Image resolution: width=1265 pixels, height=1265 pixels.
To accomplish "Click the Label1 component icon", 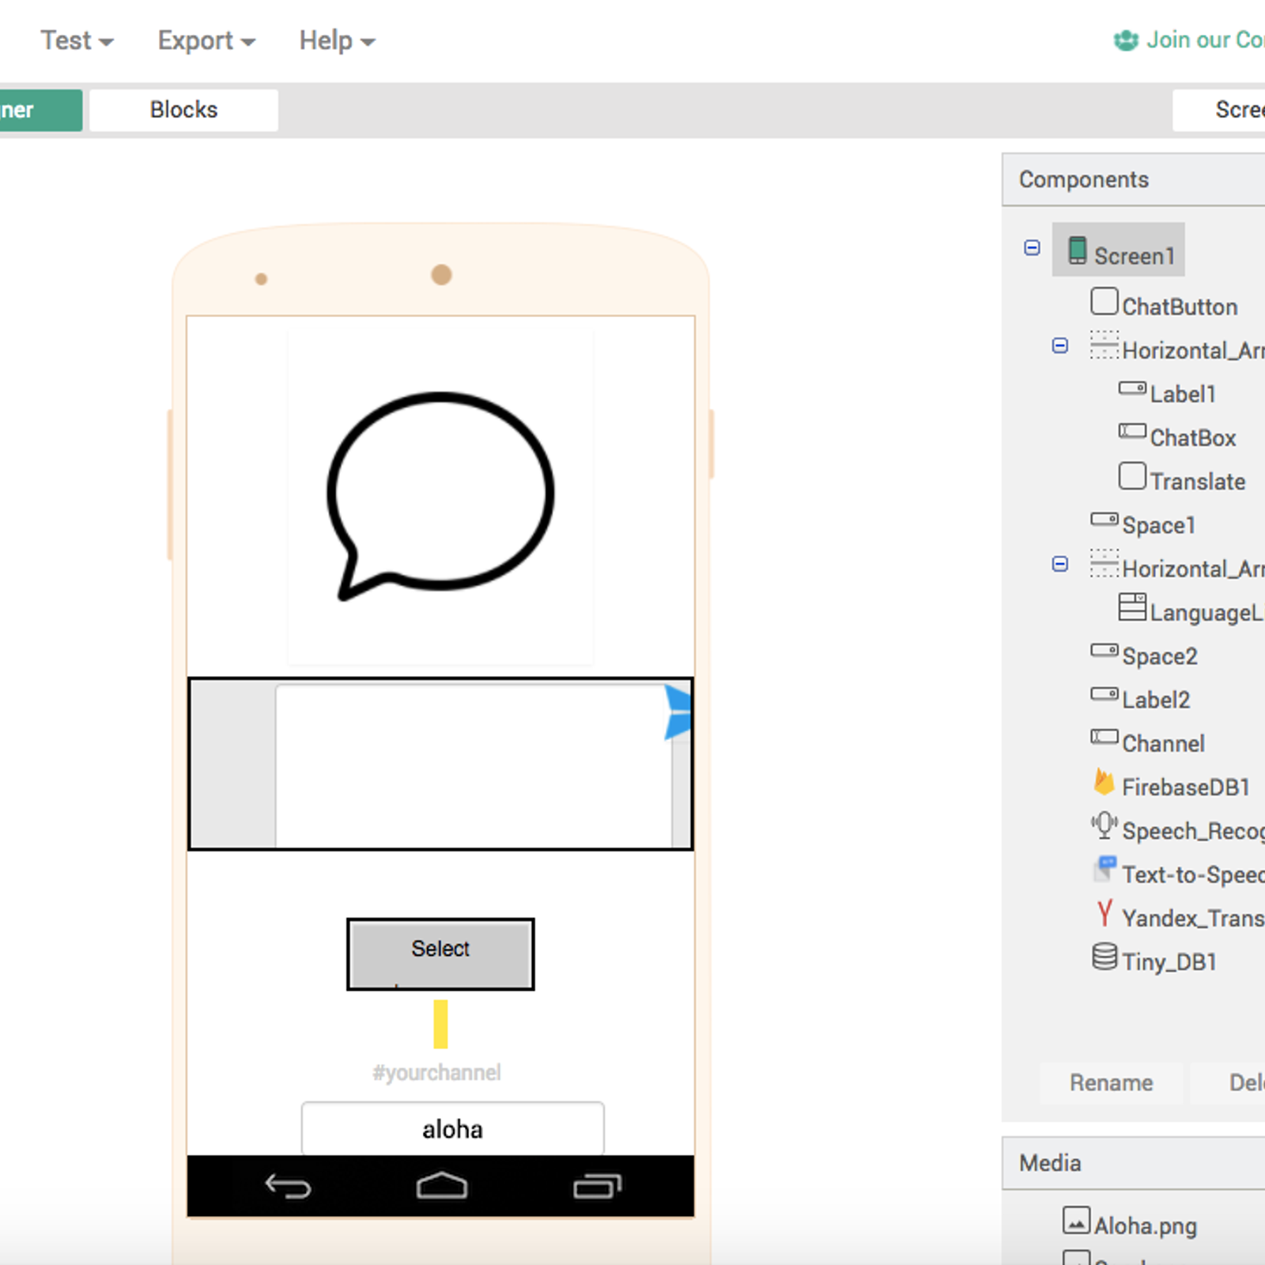I will click(1132, 388).
